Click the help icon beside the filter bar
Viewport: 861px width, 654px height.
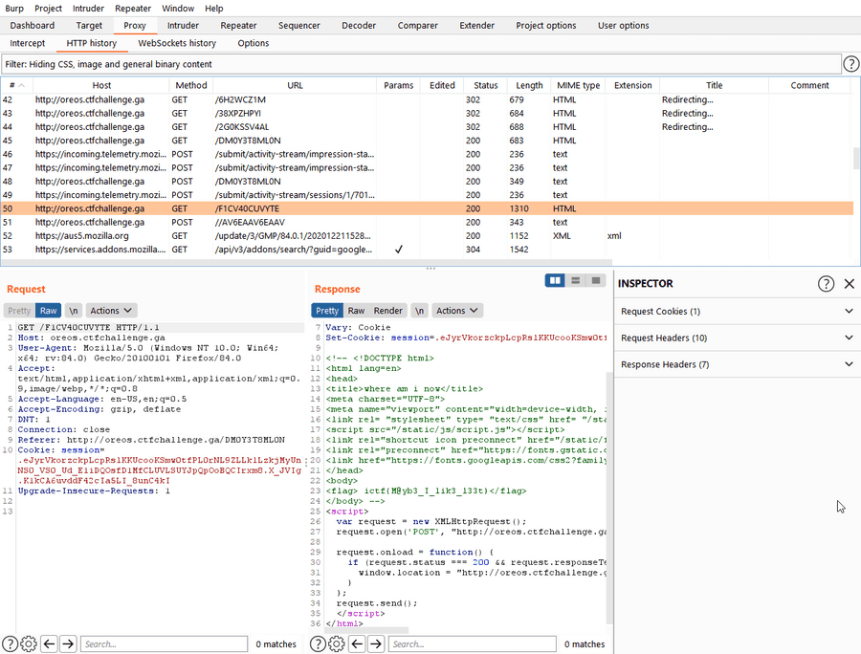[850, 64]
